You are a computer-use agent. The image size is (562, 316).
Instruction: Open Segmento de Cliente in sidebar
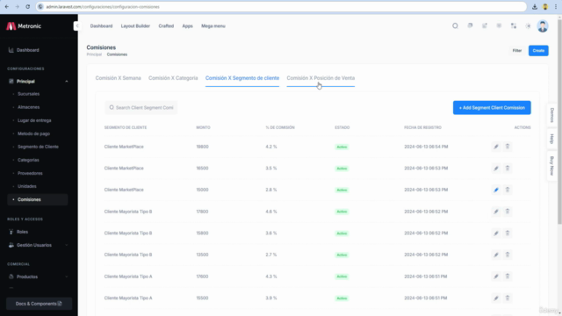(38, 147)
